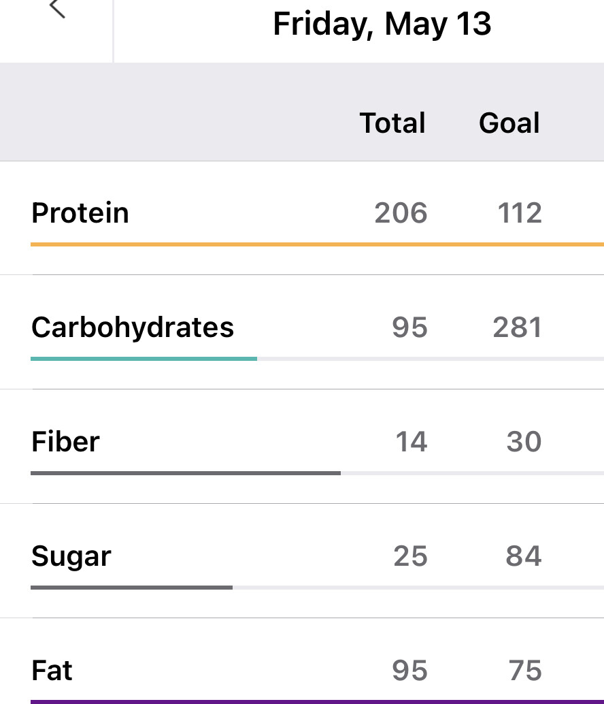Click the gray Fiber progress bar

coord(186,473)
